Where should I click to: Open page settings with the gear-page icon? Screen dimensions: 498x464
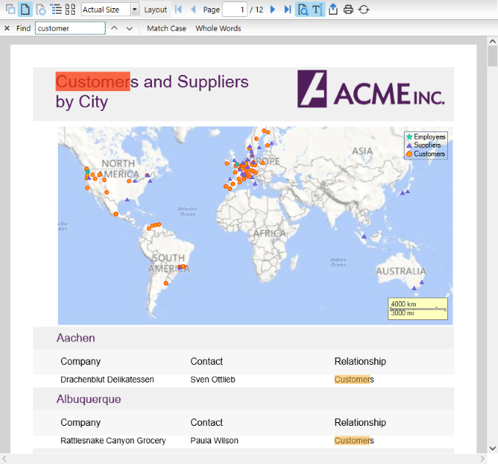point(40,10)
